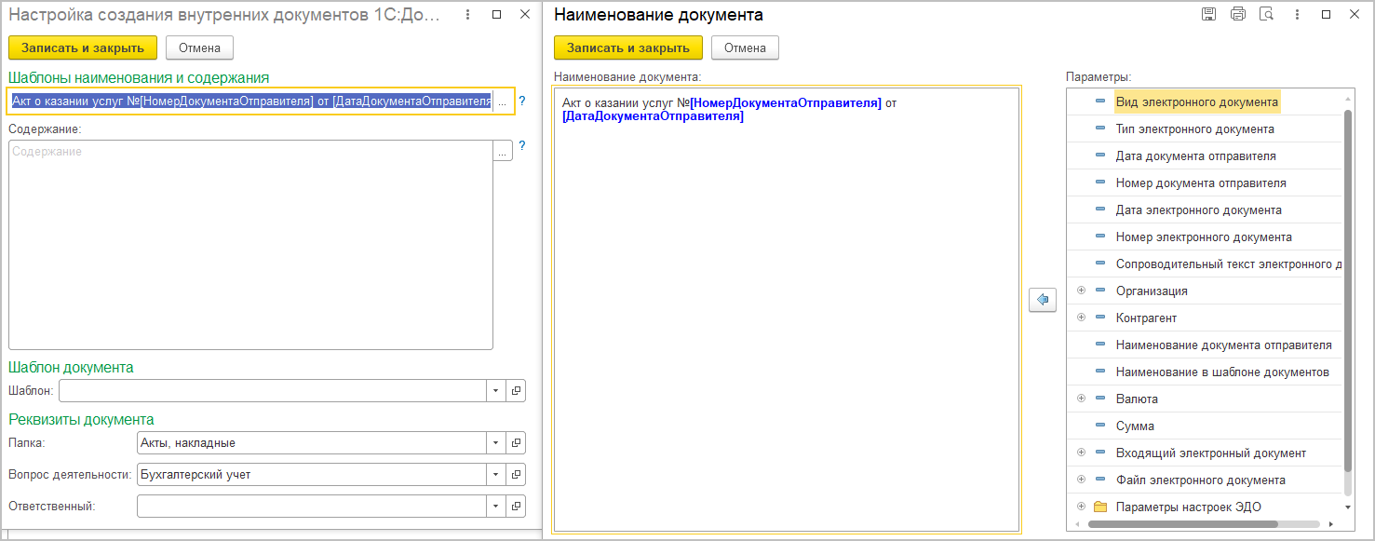
Task: Open the Папка dropdown list
Action: pos(496,443)
